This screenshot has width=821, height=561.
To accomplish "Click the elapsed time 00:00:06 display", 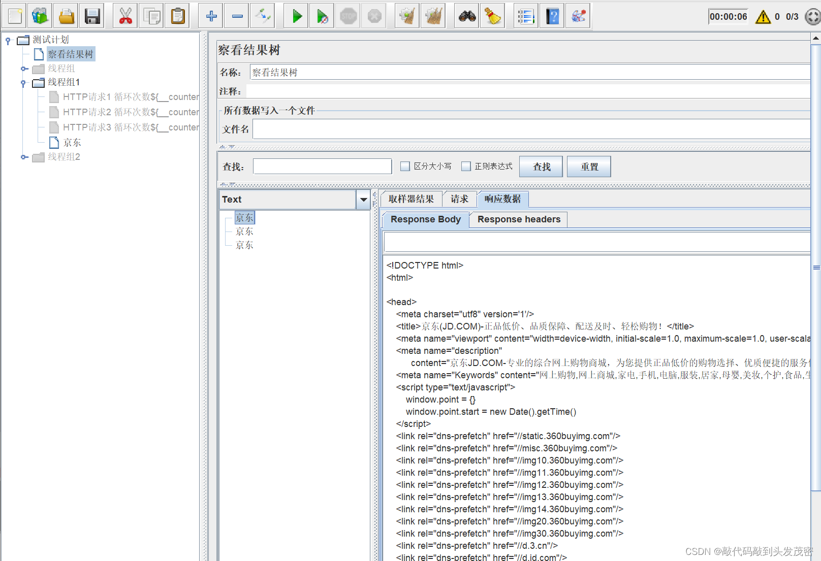I will (728, 17).
